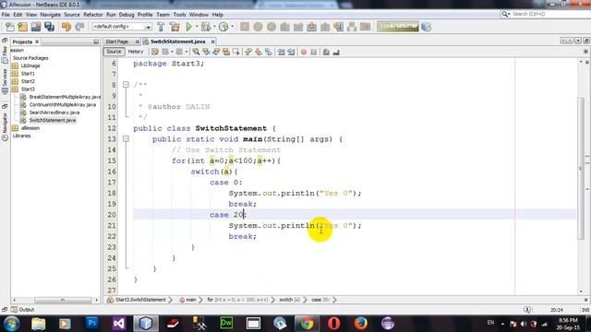This screenshot has height=332, width=591.
Task: Open Firefox from the taskbar
Action: pos(361,323)
